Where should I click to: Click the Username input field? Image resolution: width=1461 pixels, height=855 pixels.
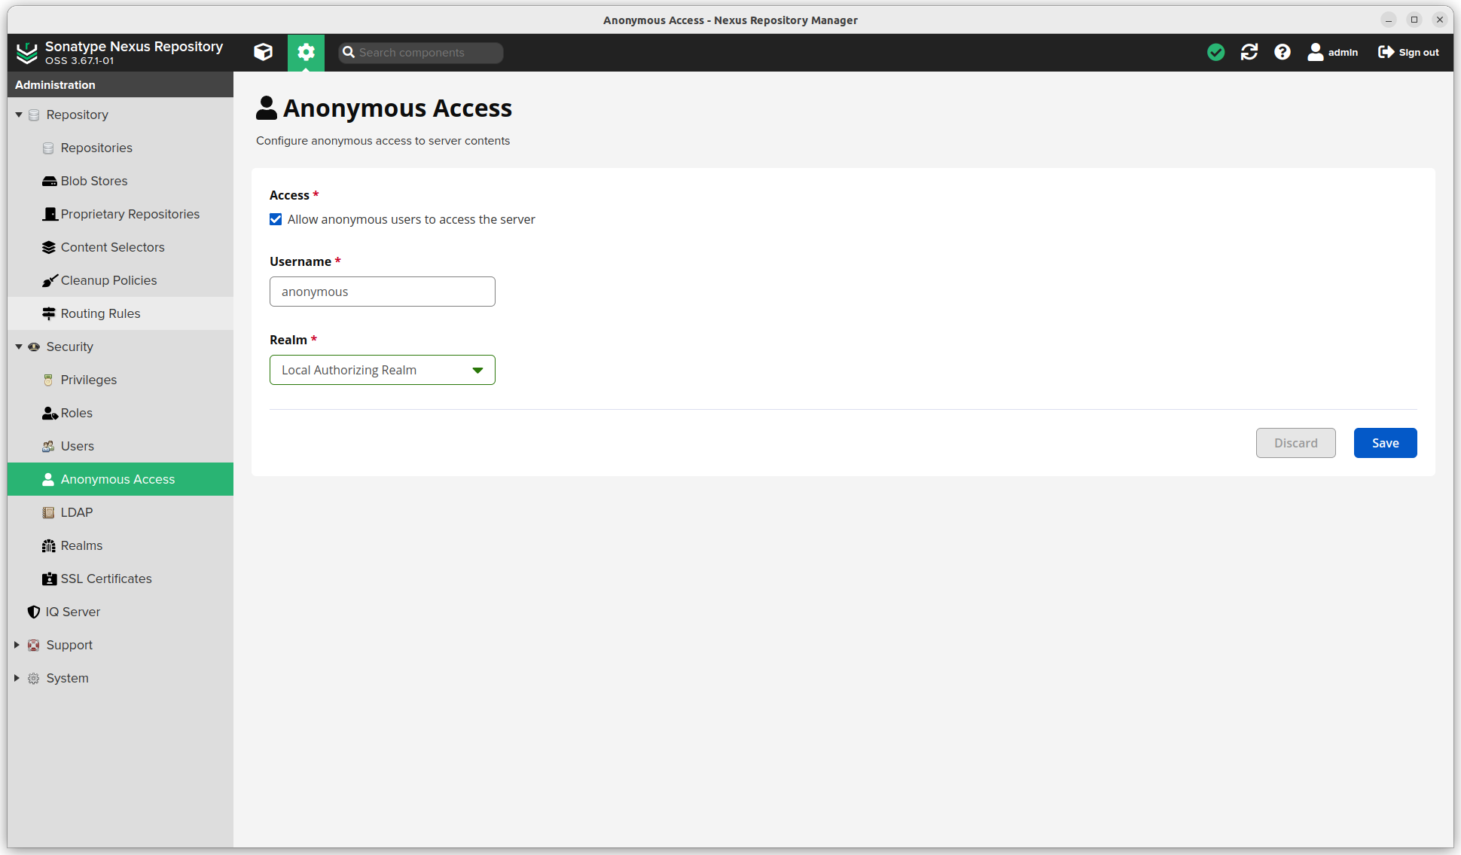click(383, 292)
